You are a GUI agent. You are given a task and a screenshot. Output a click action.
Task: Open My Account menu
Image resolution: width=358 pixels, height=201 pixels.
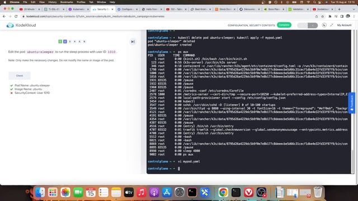coord(344,25)
